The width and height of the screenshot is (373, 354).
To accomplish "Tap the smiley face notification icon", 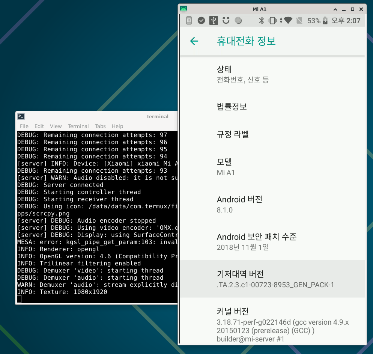I will tap(226, 21).
